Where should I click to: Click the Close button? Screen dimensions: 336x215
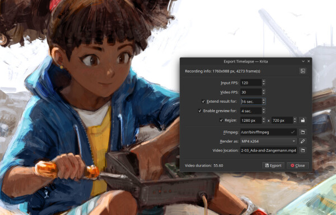coord(298,165)
